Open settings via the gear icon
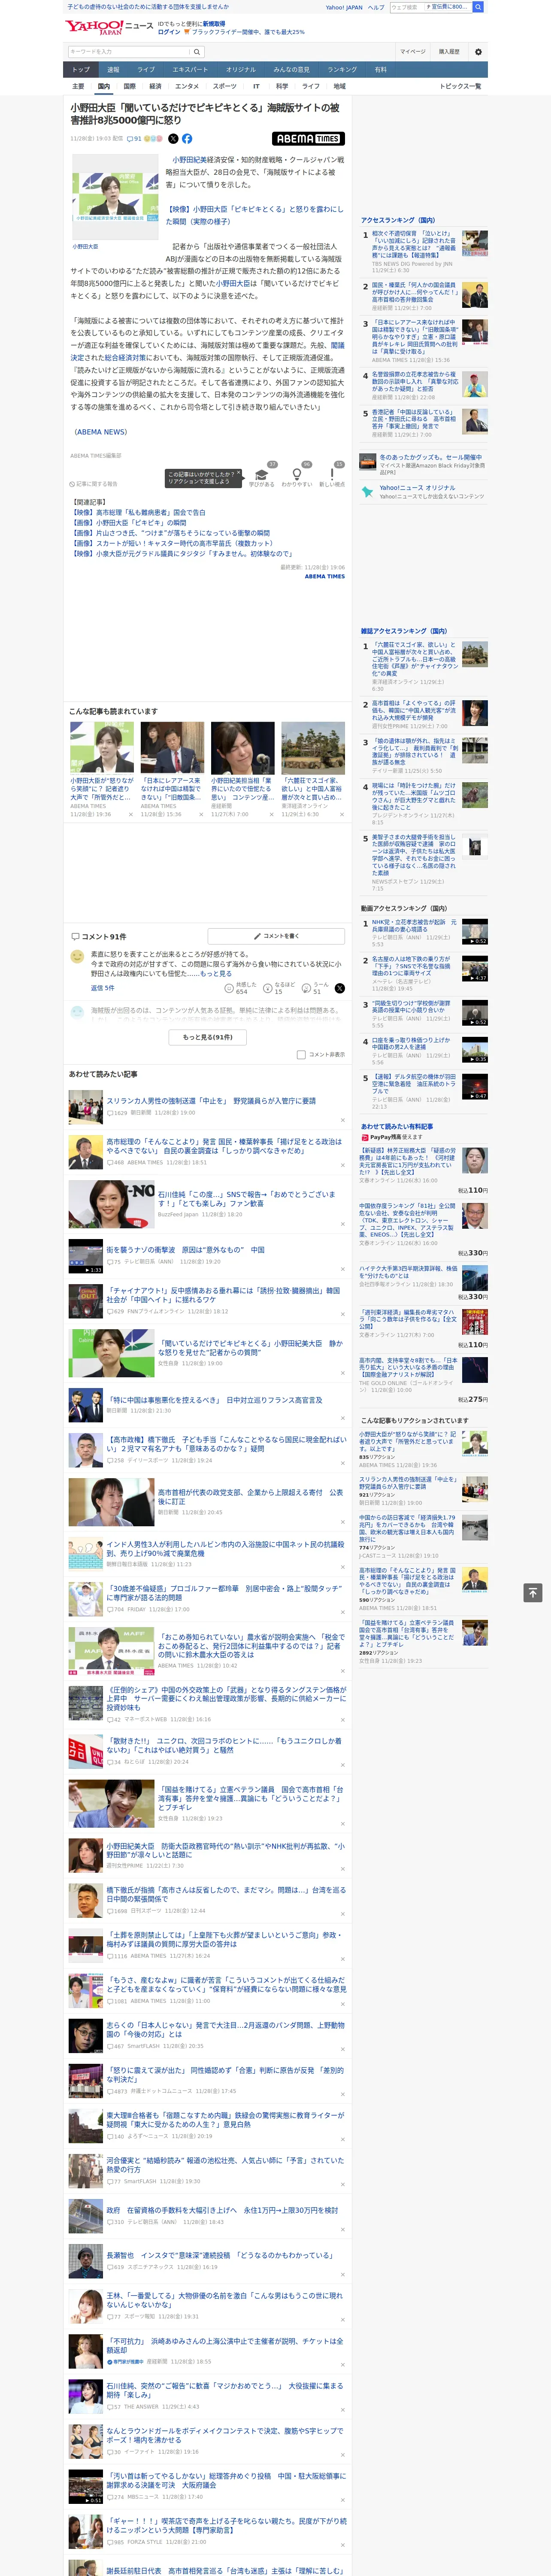Image resolution: width=551 pixels, height=2576 pixels. [x=477, y=51]
